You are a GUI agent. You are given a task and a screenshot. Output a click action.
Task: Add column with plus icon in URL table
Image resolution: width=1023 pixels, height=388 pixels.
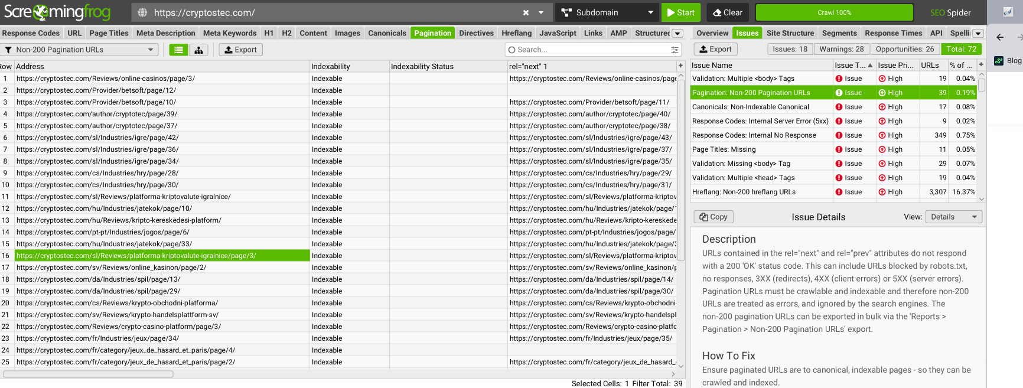680,66
